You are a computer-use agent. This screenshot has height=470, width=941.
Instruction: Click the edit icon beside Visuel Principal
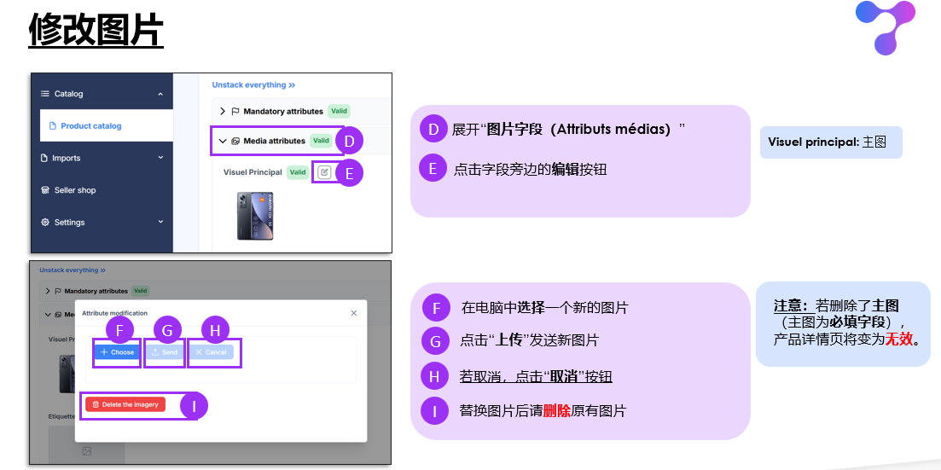click(323, 172)
